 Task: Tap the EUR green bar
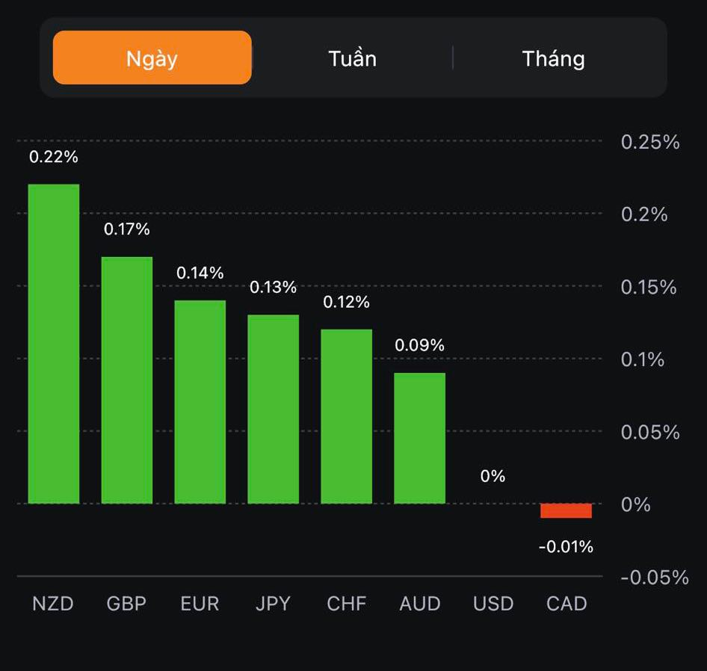200,402
